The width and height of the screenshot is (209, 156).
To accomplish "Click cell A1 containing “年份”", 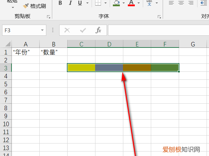I will point(25,52).
